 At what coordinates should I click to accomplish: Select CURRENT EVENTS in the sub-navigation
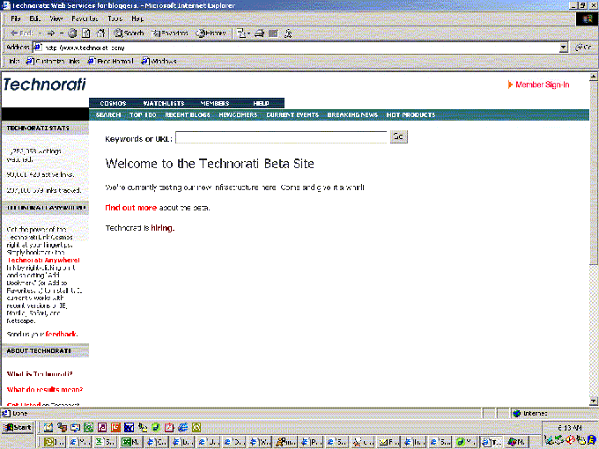292,115
